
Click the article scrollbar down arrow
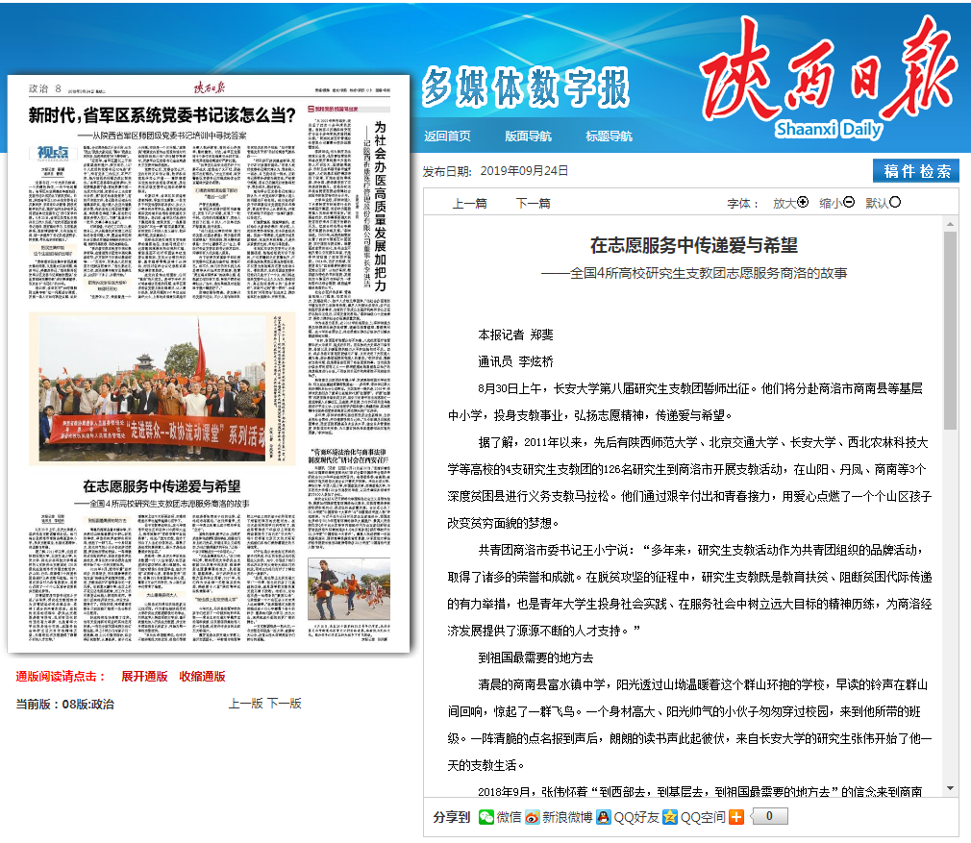(x=950, y=788)
